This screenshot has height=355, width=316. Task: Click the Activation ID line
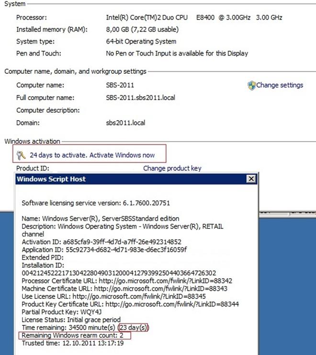pos(102,242)
